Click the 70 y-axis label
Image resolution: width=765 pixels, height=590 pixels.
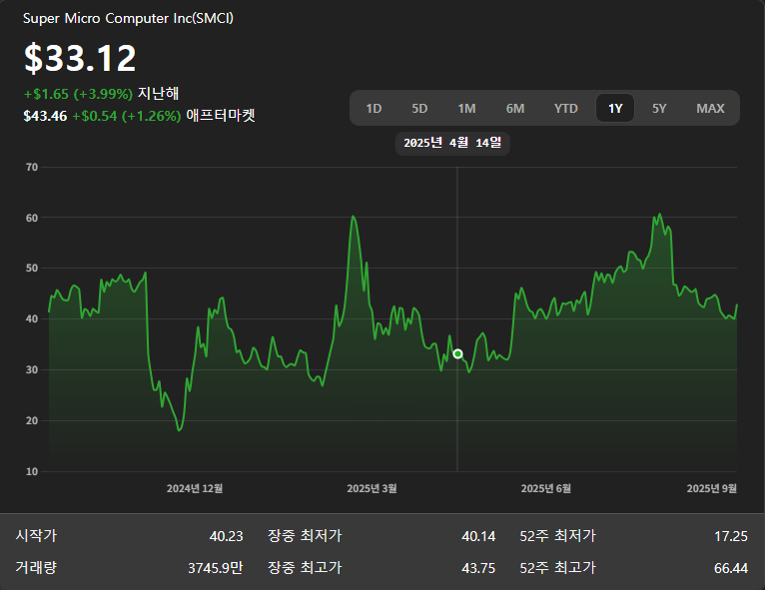pos(32,168)
